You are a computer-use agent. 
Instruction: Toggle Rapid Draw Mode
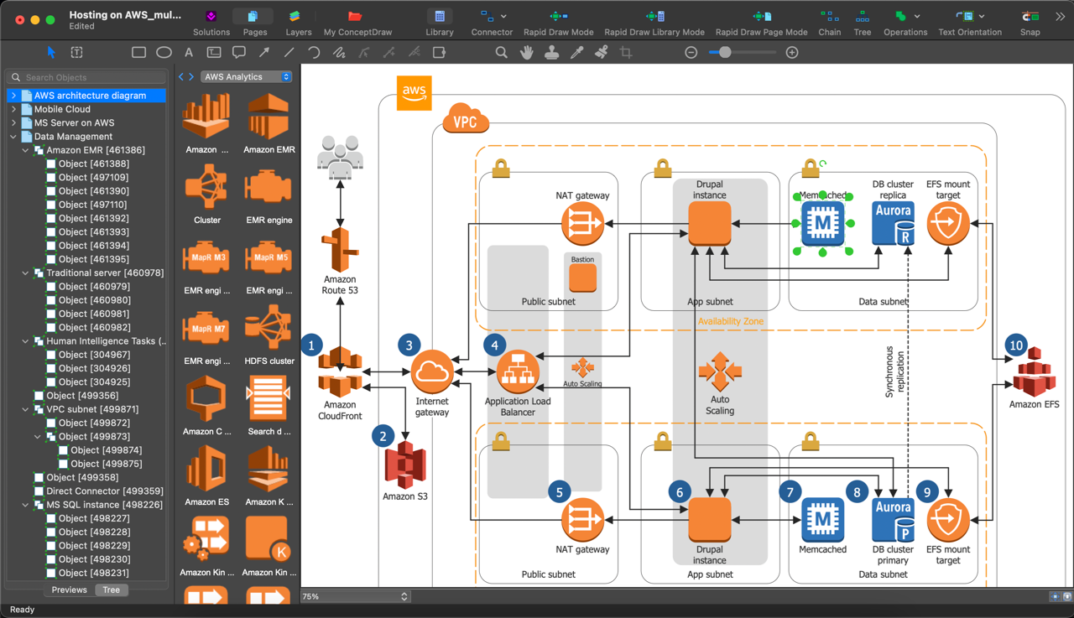pos(558,23)
